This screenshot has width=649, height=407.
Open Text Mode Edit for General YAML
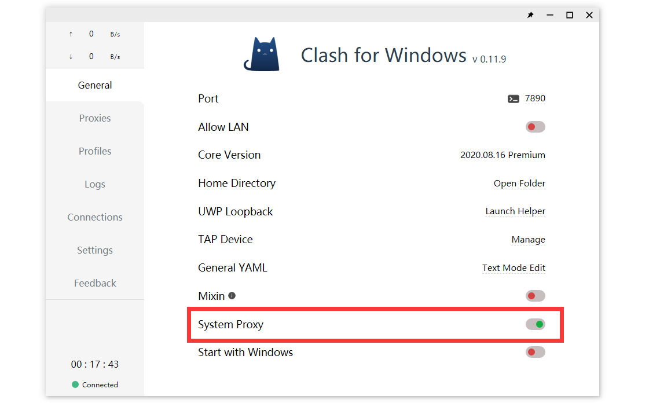point(514,267)
